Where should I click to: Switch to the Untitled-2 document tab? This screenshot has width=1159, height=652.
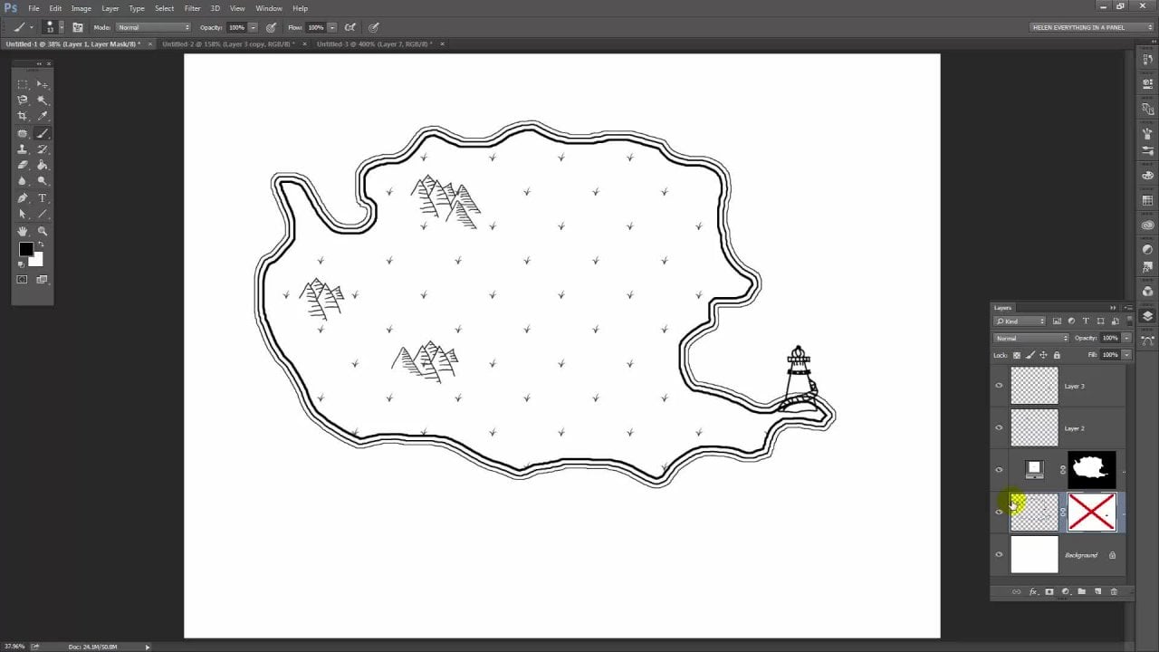(230, 43)
